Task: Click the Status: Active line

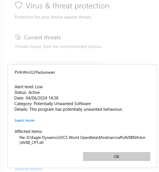Action: [x=27, y=92]
